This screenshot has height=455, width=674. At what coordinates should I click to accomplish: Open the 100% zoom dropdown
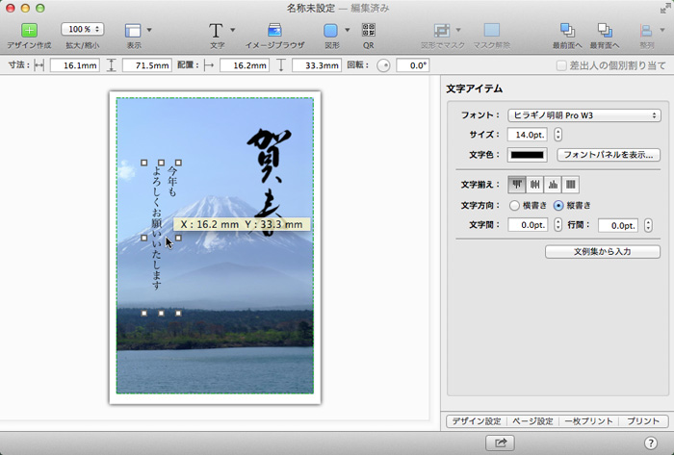tap(83, 30)
